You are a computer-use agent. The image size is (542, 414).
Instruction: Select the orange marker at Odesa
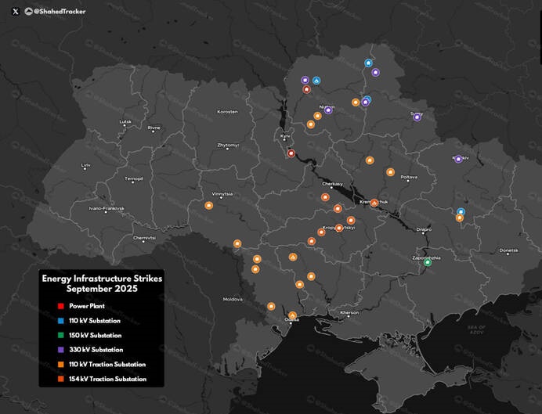pos(292,315)
